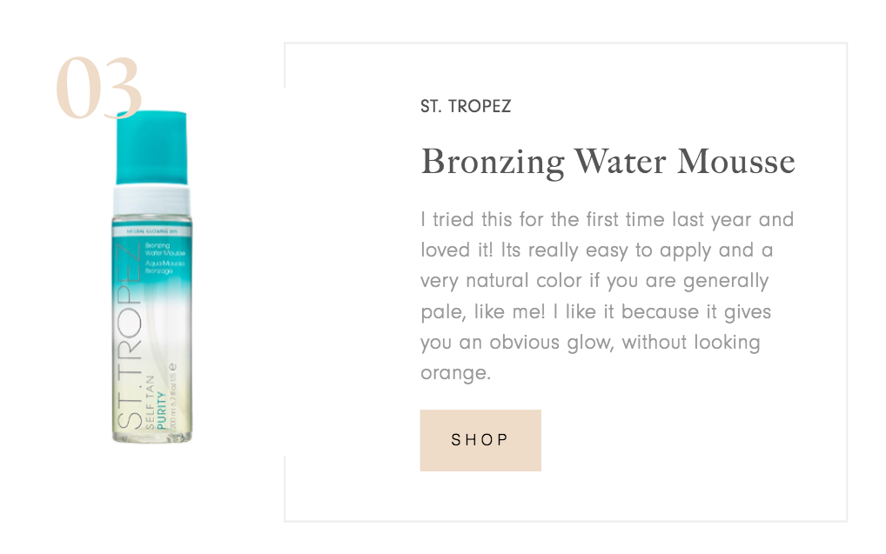The width and height of the screenshot is (886, 554).
Task: Click the SHOP button
Action: (480, 440)
